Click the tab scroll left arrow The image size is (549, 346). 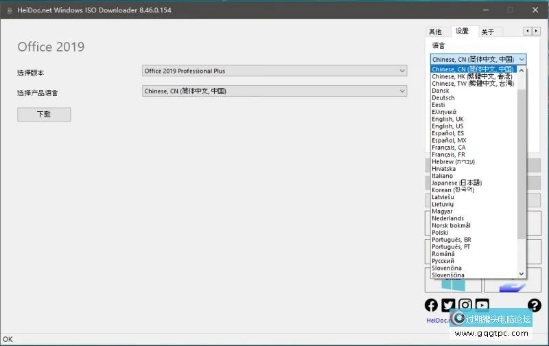coord(527,31)
